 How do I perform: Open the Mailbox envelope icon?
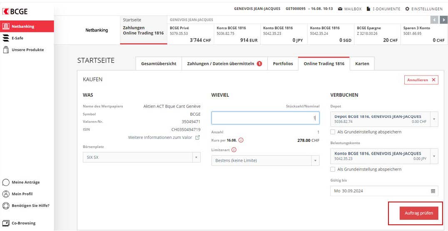coord(340,9)
